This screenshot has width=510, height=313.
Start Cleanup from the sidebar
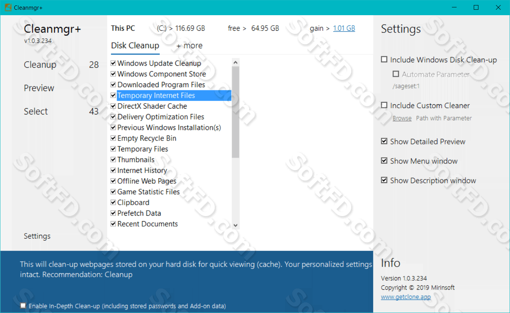[x=40, y=65]
